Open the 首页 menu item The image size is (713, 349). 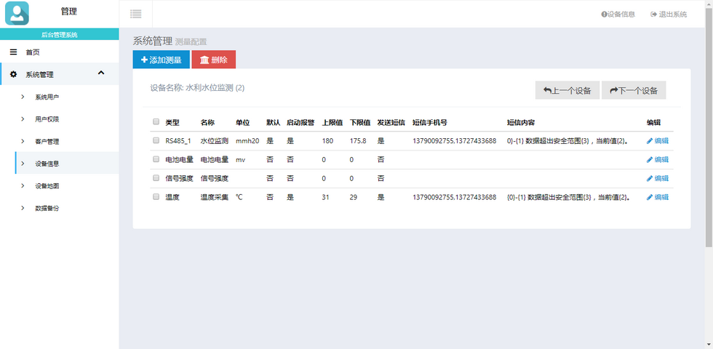click(x=33, y=52)
